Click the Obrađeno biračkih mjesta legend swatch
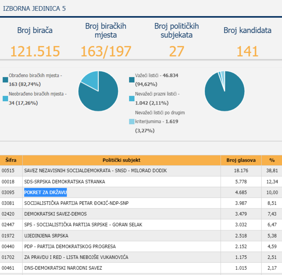 [x=5, y=80]
